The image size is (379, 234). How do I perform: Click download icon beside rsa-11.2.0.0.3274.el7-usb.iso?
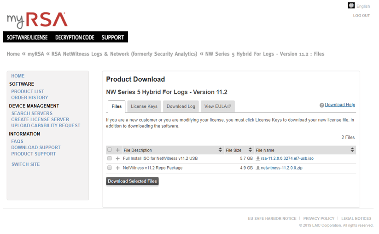coord(258,158)
